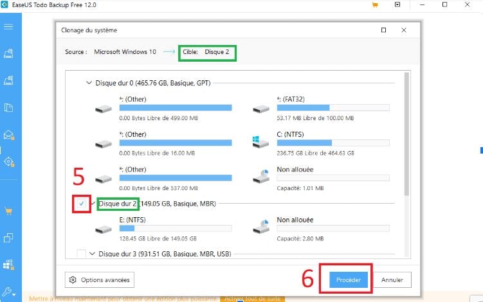
Task: Collapse the Disque dur 0 section
Action: click(89, 83)
